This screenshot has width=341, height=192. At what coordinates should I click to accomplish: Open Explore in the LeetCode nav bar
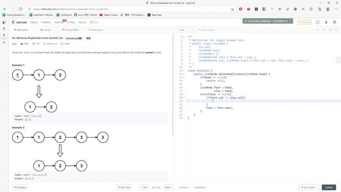point(34,22)
